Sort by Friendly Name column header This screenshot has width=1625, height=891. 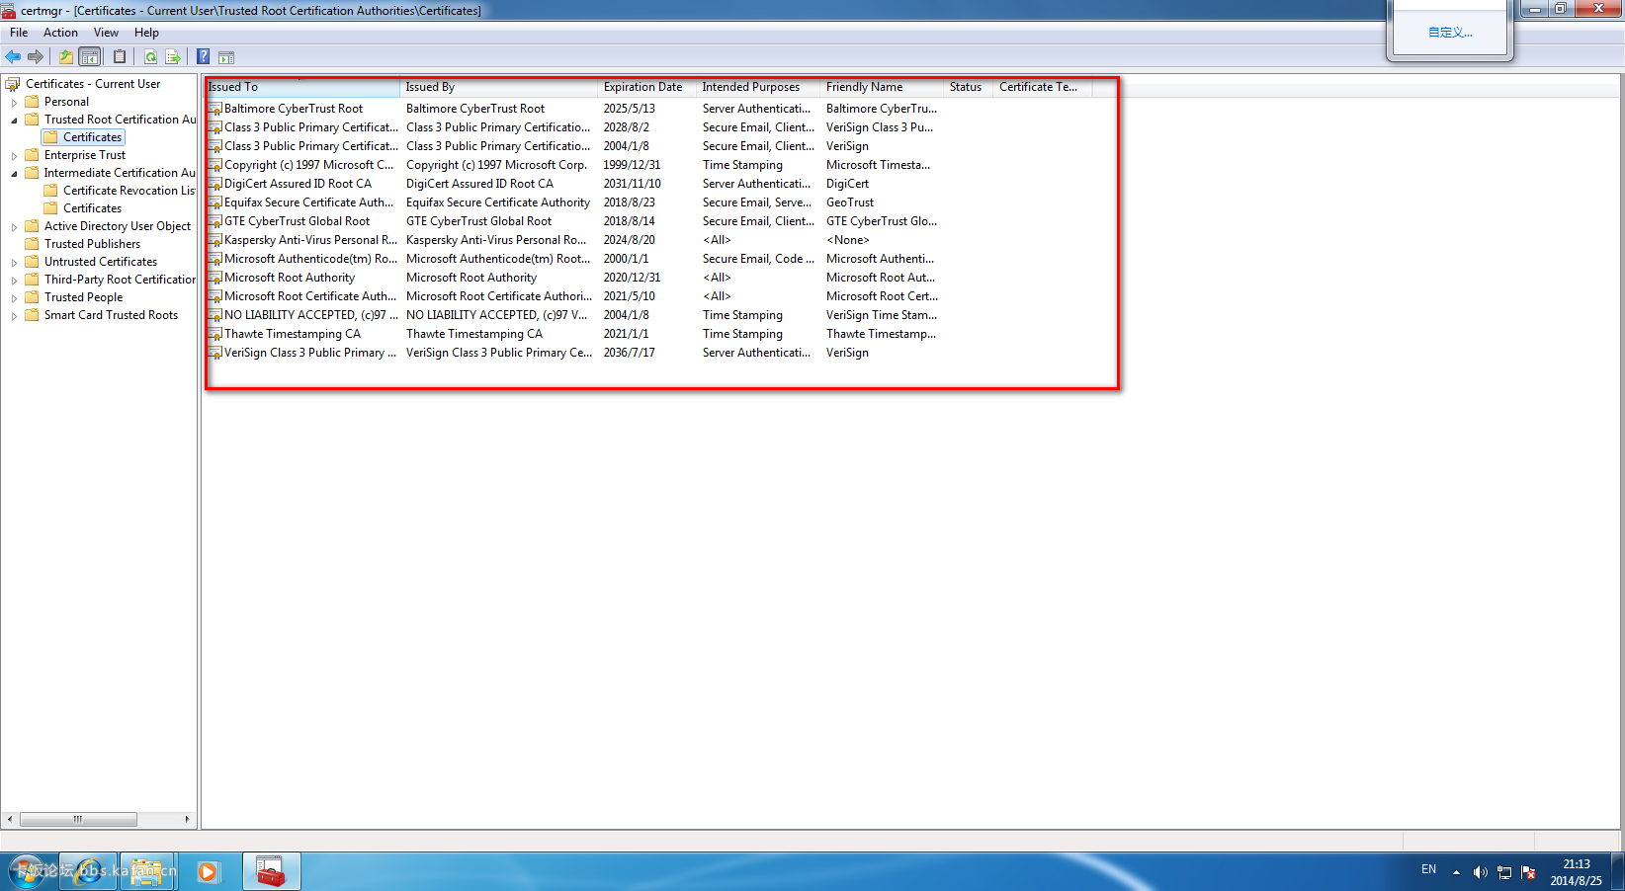(x=883, y=87)
